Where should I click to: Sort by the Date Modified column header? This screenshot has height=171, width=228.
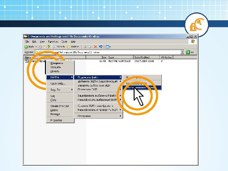coord(147,57)
